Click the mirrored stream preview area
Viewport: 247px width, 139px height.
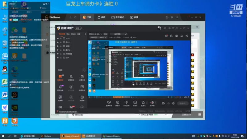[139, 70]
